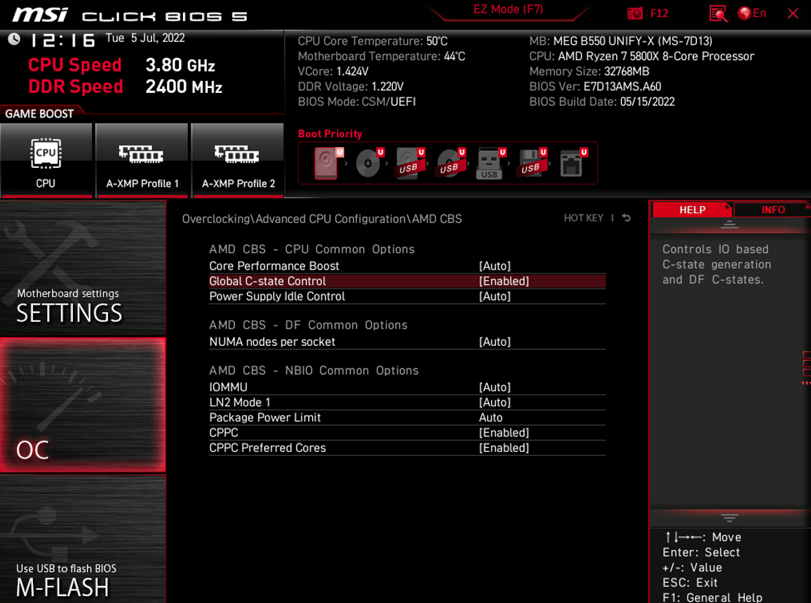This screenshot has width=811, height=603.
Task: Switch to the HELP tab
Action: [692, 210]
